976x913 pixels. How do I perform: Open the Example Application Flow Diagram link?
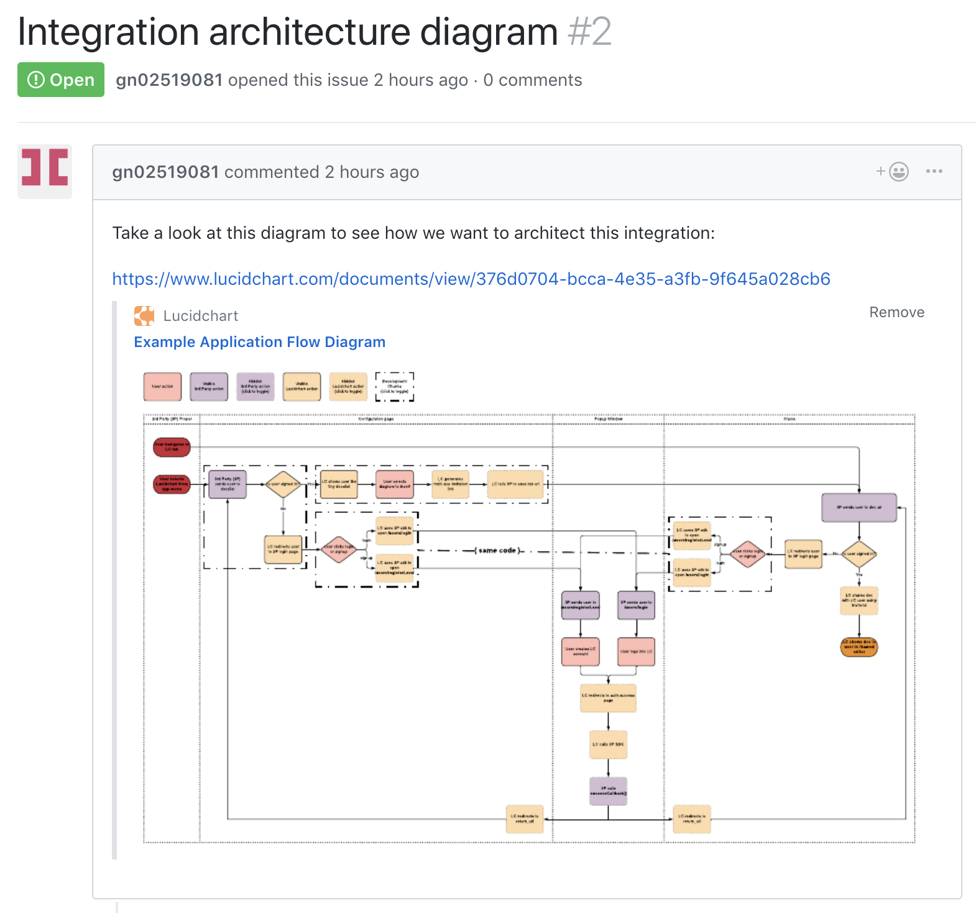(259, 342)
